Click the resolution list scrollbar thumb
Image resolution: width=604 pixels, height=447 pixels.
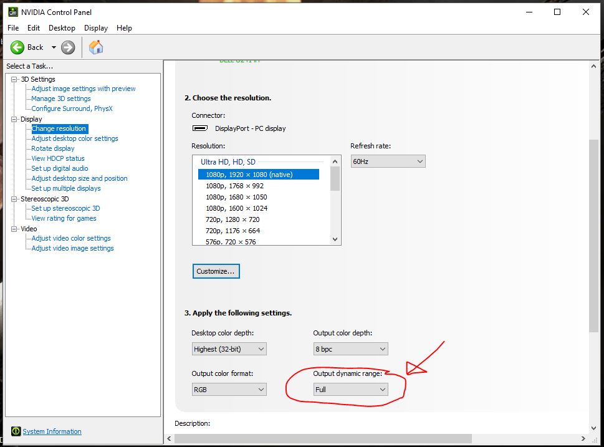335,179
